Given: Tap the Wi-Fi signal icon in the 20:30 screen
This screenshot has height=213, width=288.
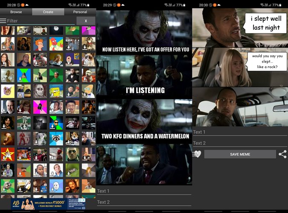Looking at the screenshot, I should [x=262, y=5].
